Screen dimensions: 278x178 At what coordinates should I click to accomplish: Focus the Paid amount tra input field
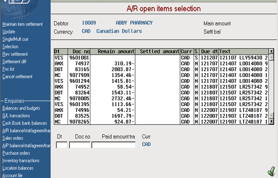(113, 145)
